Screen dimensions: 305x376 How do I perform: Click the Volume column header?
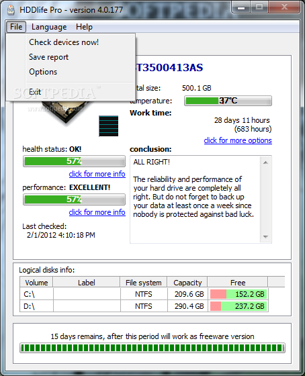[36, 283]
